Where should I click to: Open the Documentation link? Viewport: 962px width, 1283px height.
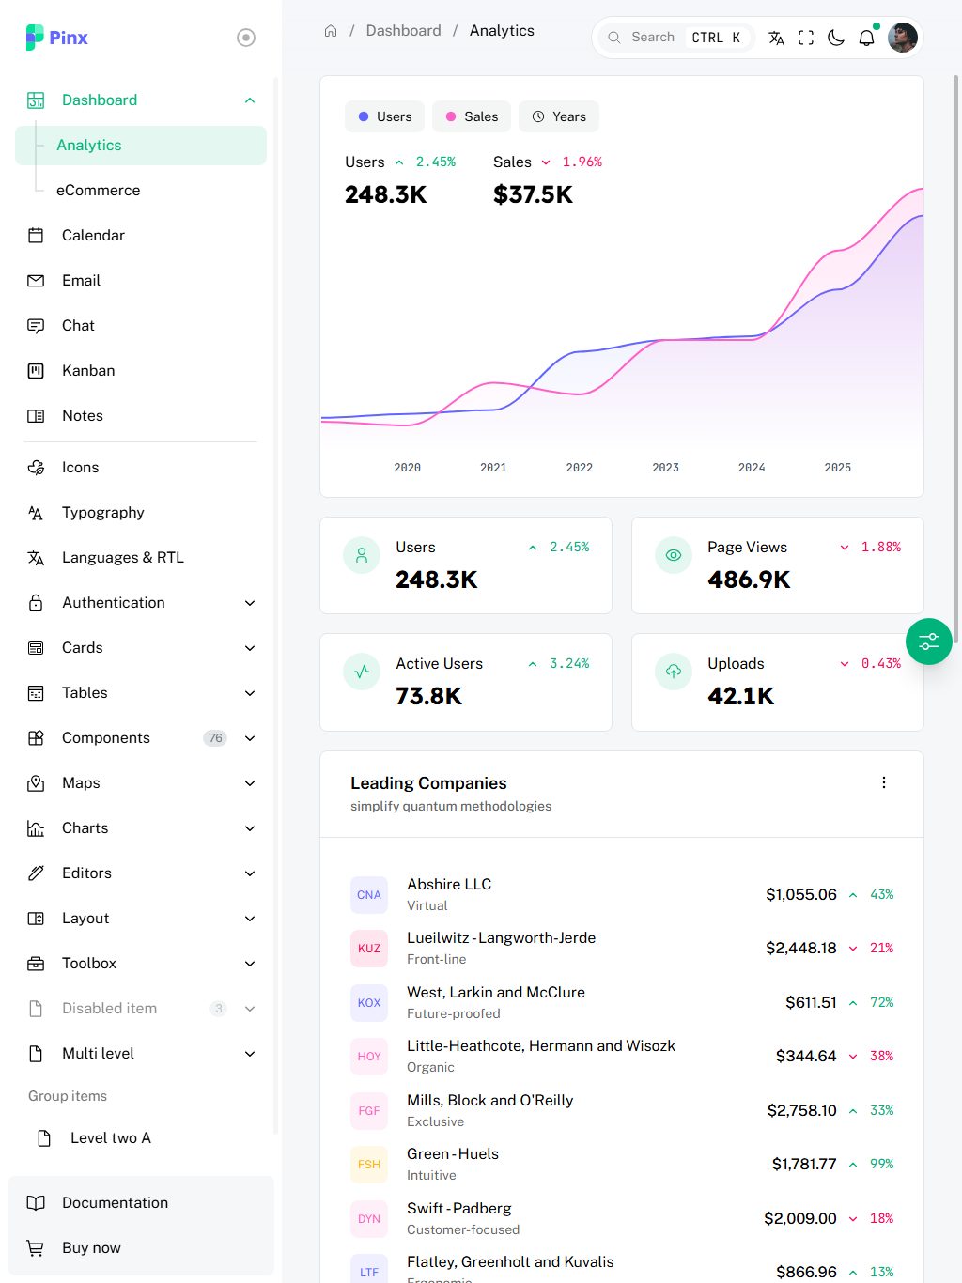coord(141,1203)
